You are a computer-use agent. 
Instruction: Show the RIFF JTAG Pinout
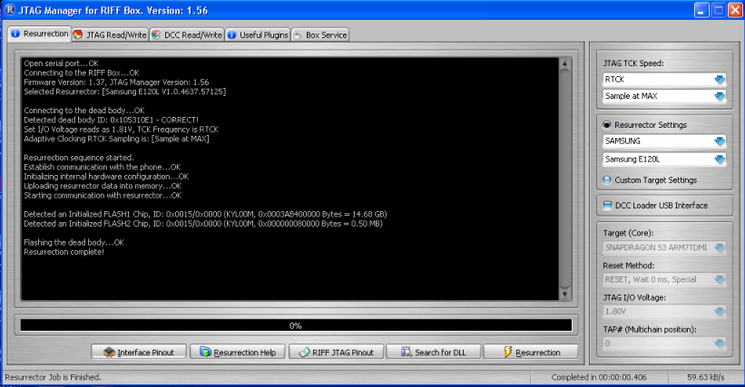click(x=336, y=353)
